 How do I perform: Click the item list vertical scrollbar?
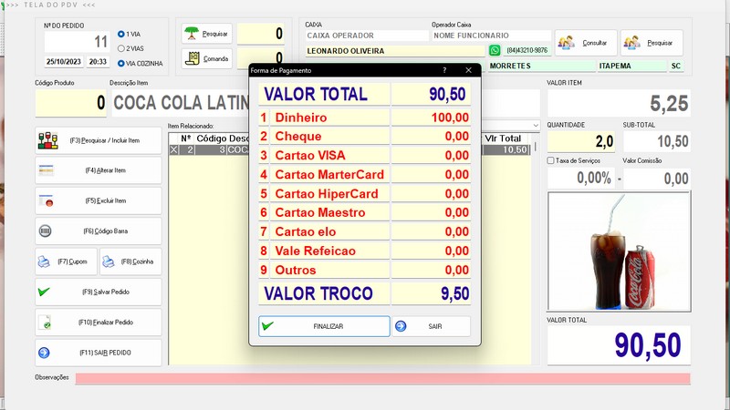pyautogui.click(x=535, y=147)
